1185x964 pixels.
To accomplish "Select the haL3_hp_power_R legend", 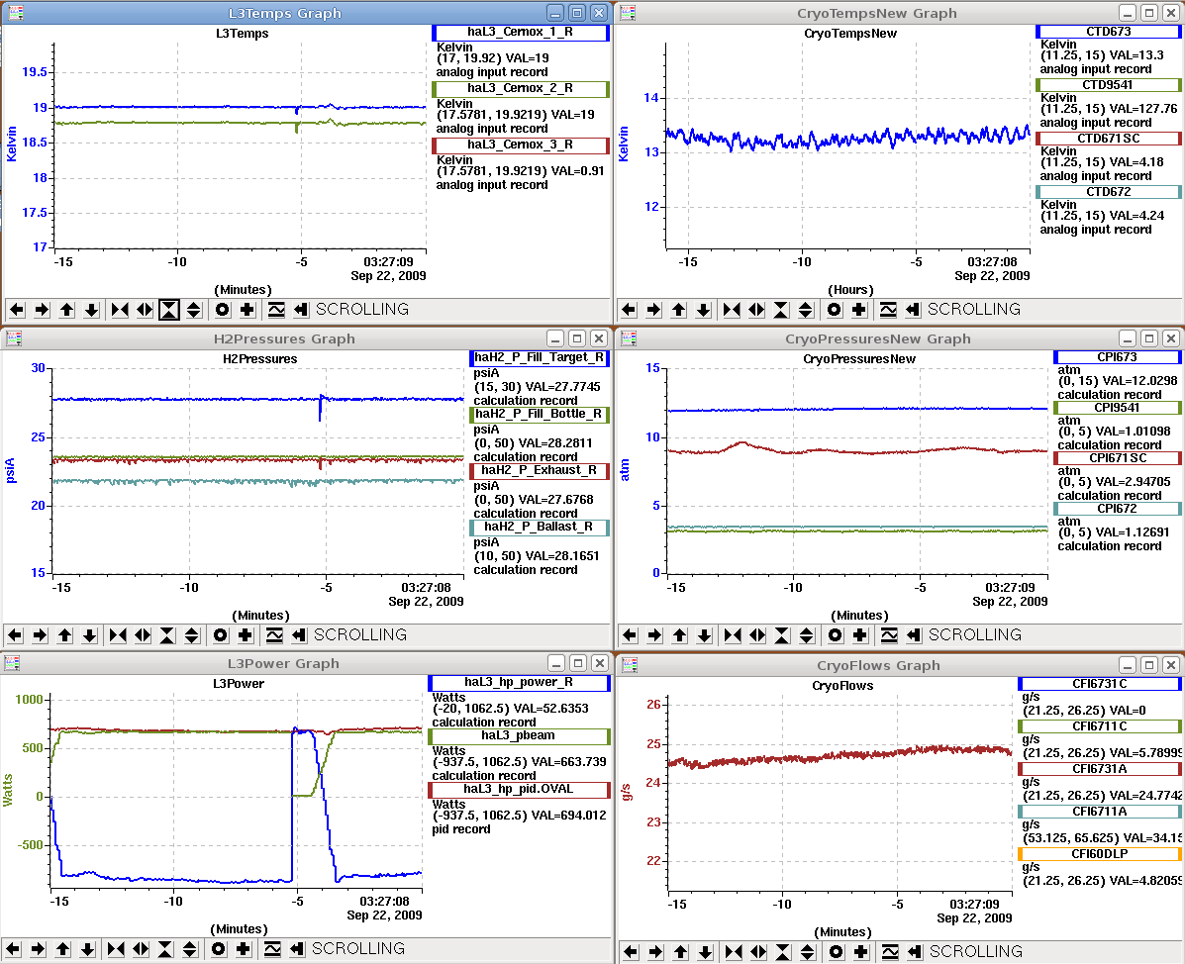I will tap(519, 683).
